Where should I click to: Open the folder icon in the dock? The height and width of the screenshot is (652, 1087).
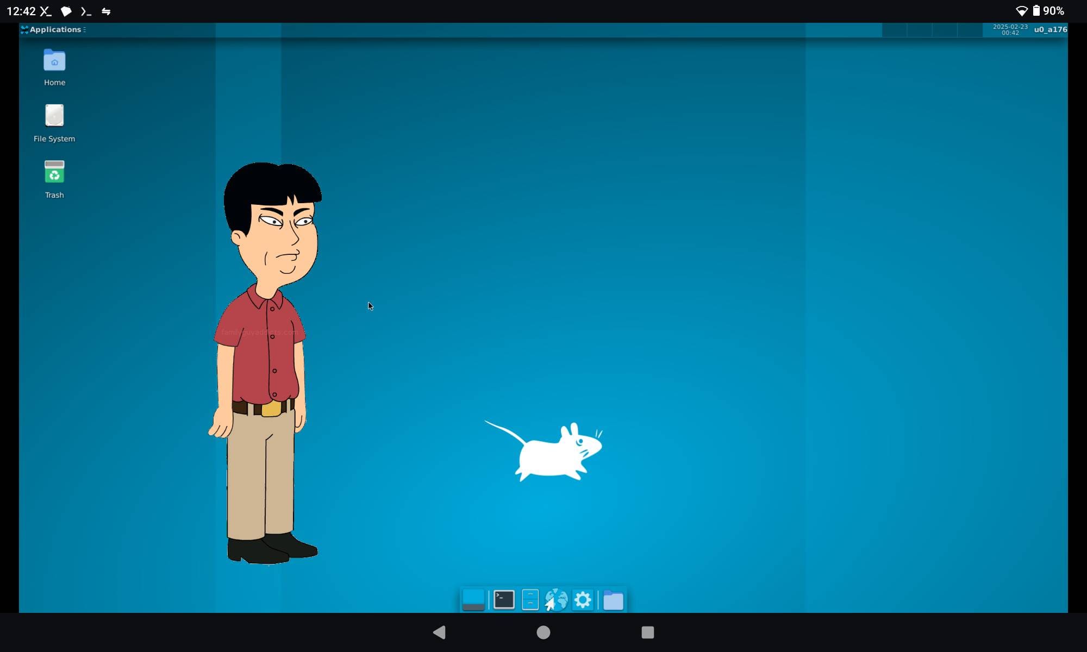tap(613, 600)
